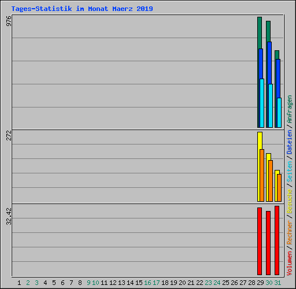
Task: Click the yellow Besuche bar for day 30
Action: pyautogui.click(x=268, y=157)
